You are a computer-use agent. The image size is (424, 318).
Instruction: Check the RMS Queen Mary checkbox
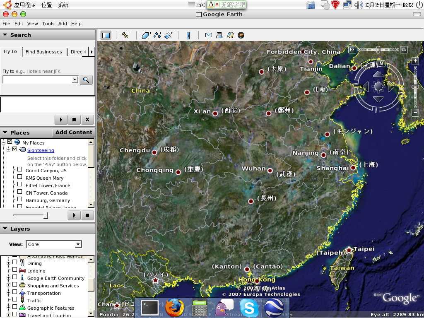point(20,176)
